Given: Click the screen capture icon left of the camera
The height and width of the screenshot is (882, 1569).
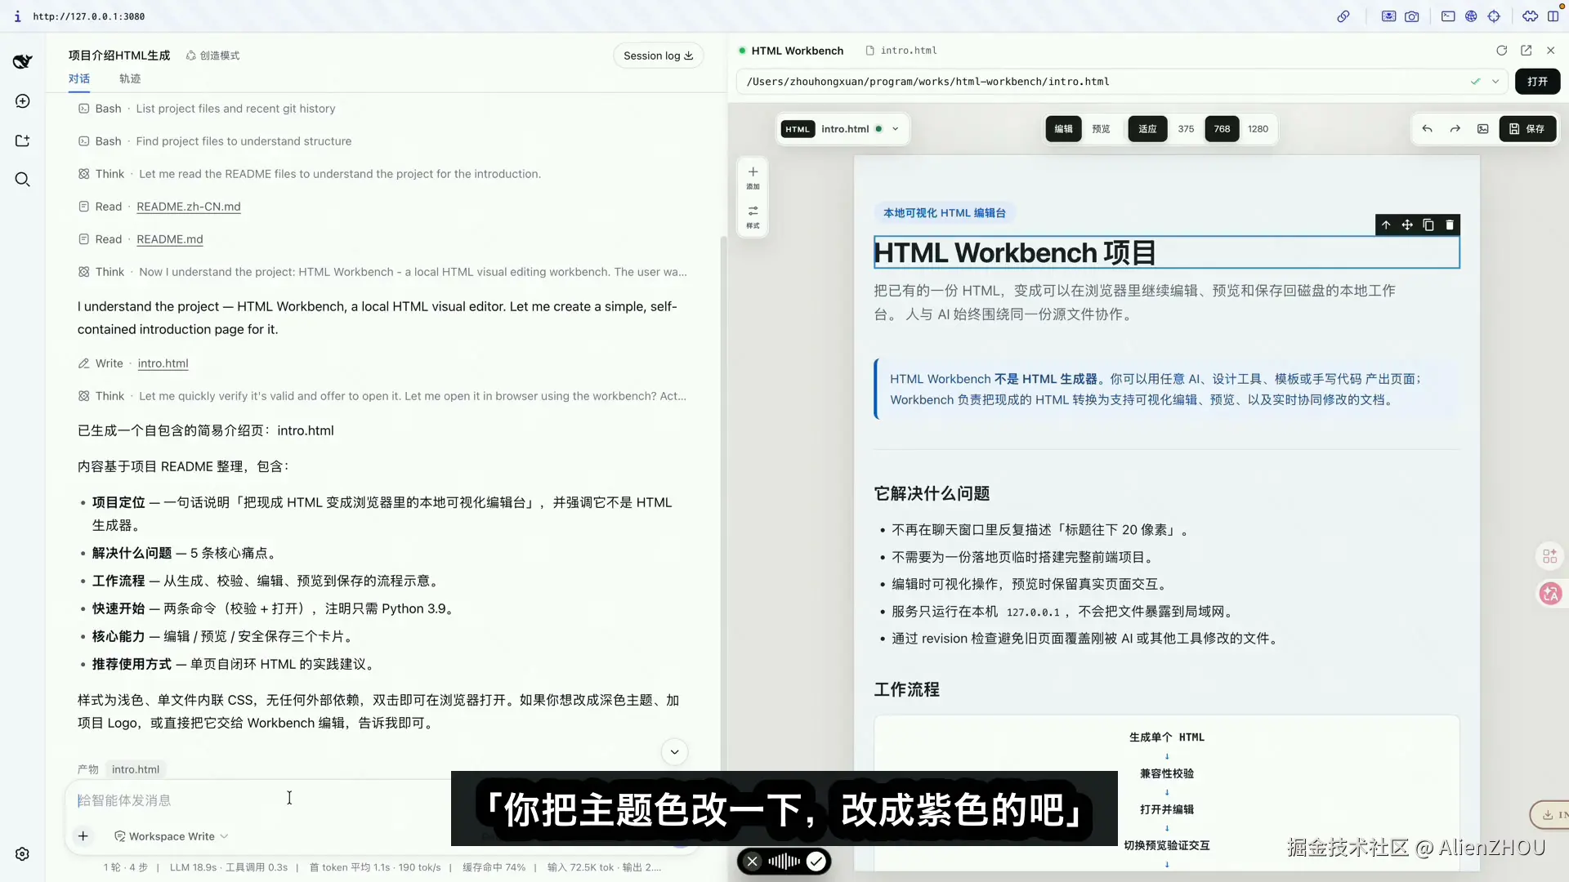Looking at the screenshot, I should click(1388, 16).
